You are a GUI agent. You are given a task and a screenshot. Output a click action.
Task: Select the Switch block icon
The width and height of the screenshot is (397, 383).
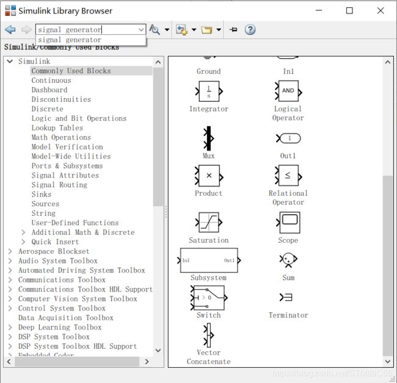click(x=209, y=298)
